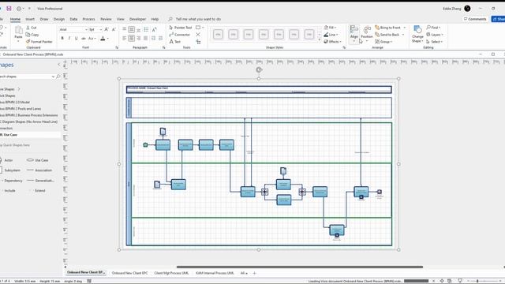Increase the font size with the larger A
Screen dimensions: 505x284
coord(107,29)
